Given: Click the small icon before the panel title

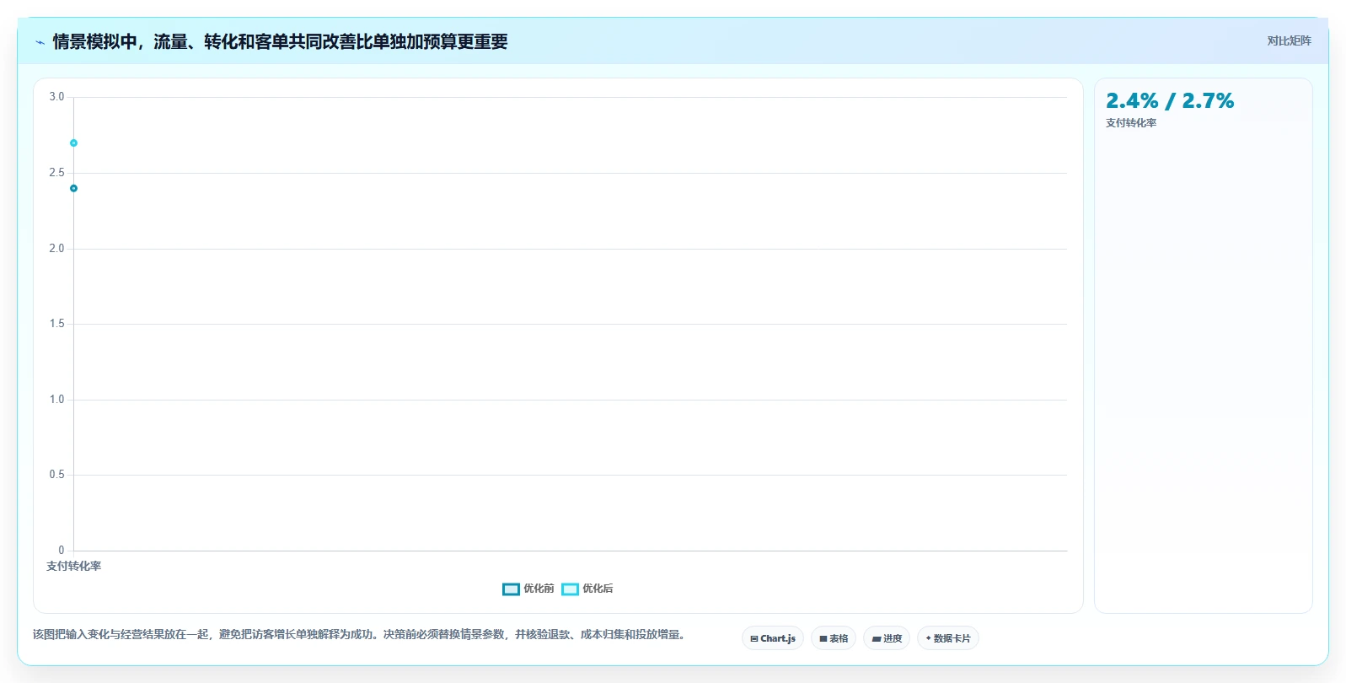Looking at the screenshot, I should click(x=40, y=42).
